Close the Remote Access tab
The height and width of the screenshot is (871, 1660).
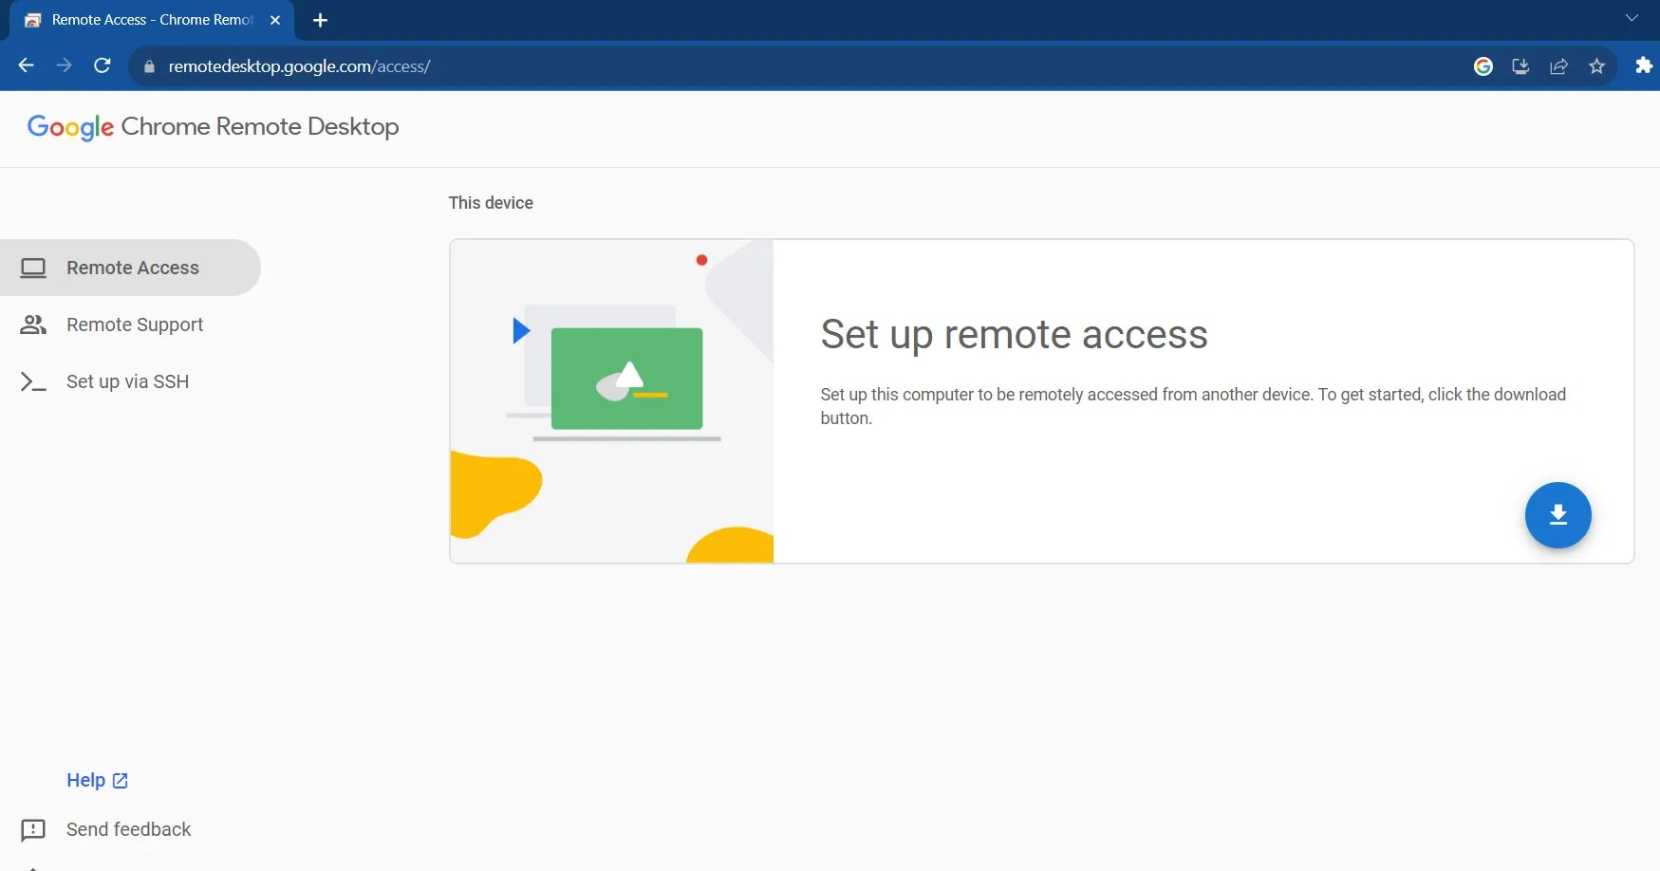[x=275, y=20]
